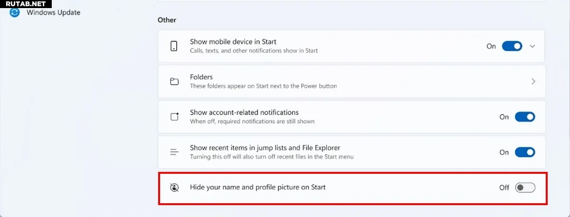Open Folders using the right arrow chevron
Viewport: 570px width, 217px height.
533,81
